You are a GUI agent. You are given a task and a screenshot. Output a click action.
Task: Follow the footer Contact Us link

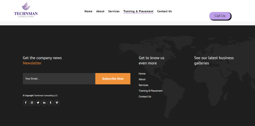tap(145, 96)
